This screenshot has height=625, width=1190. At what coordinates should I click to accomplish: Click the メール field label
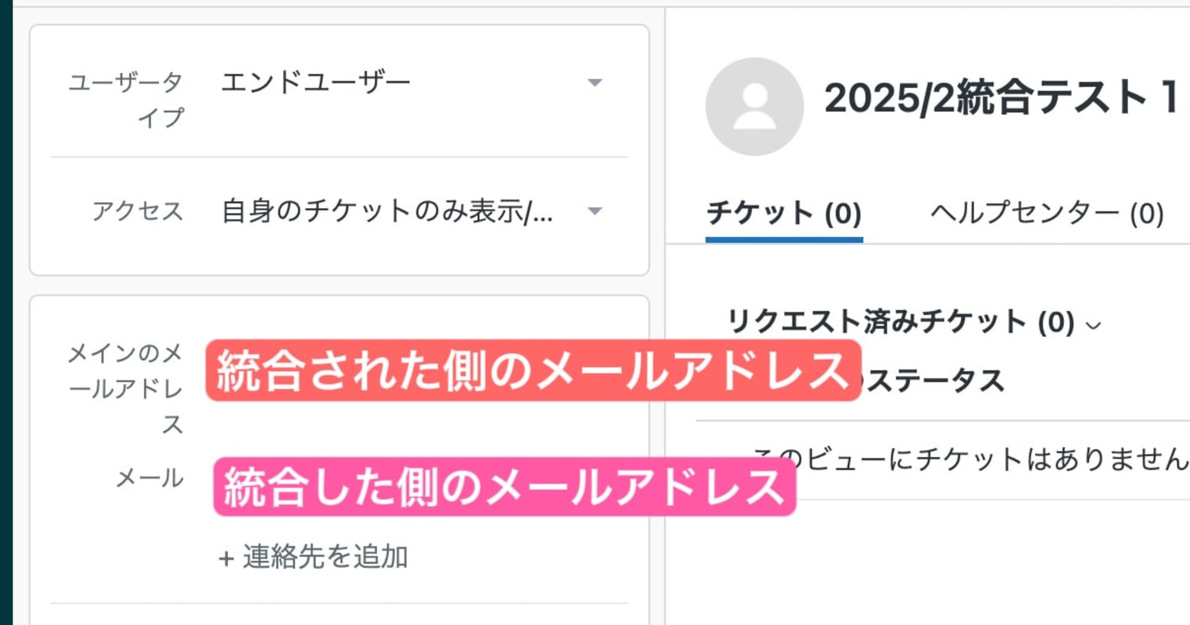tap(150, 478)
